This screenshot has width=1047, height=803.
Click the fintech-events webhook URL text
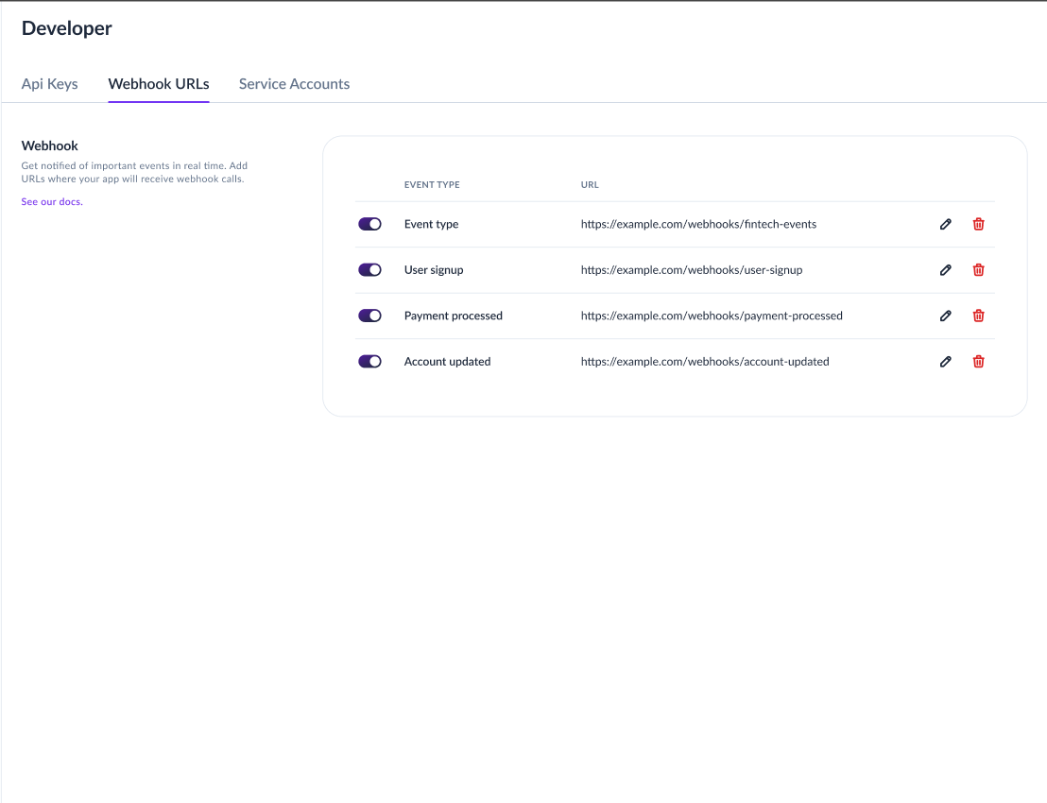pos(698,224)
